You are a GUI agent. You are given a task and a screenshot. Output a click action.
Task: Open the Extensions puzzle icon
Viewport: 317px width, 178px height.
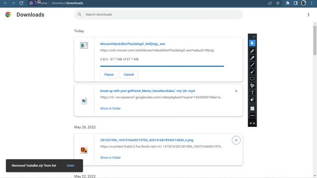[x=287, y=3]
